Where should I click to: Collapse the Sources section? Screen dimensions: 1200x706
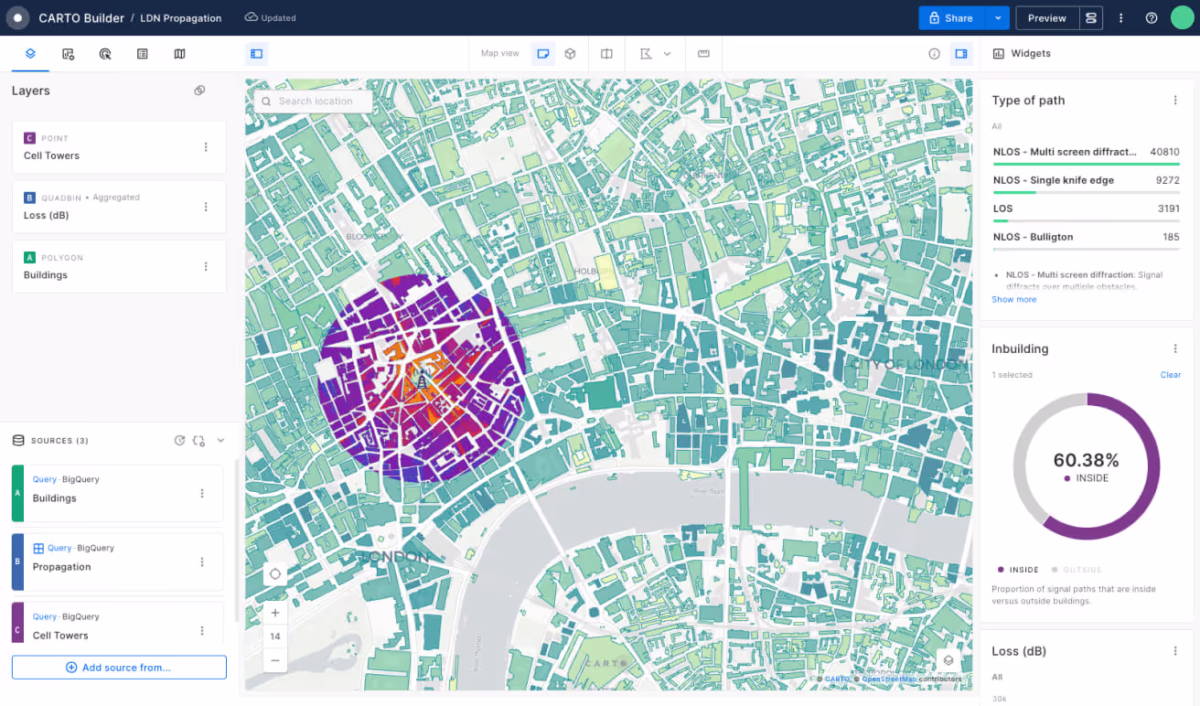[220, 440]
